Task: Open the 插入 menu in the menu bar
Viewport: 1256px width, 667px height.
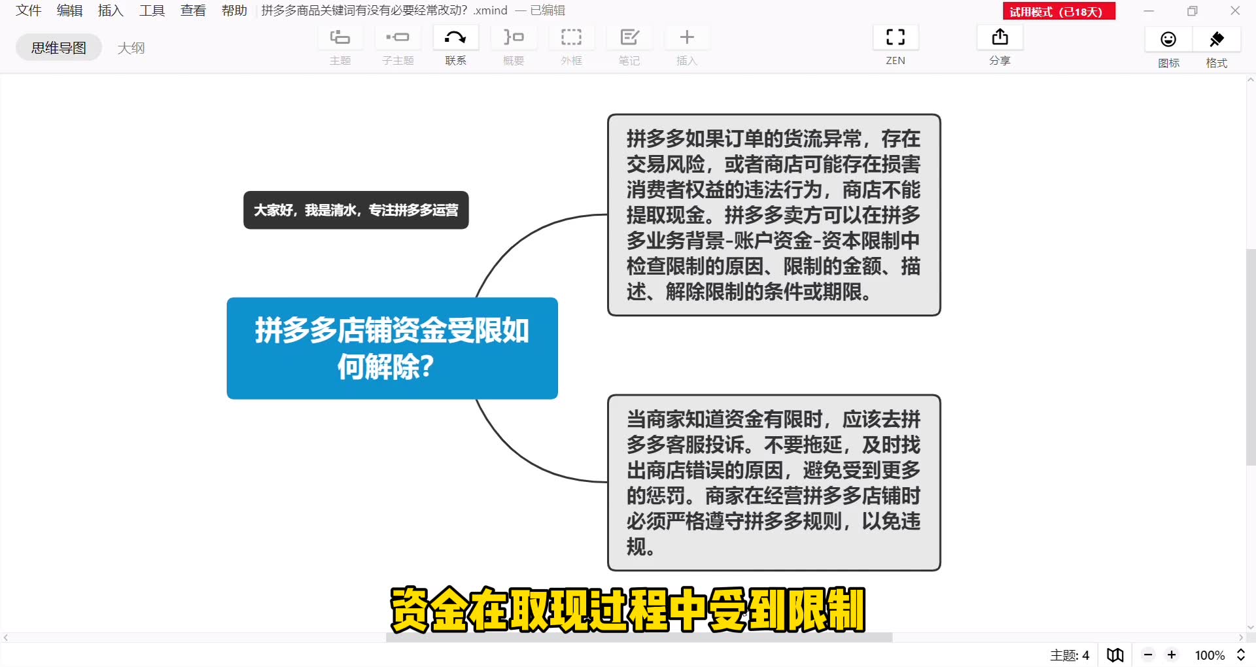Action: coord(111,10)
